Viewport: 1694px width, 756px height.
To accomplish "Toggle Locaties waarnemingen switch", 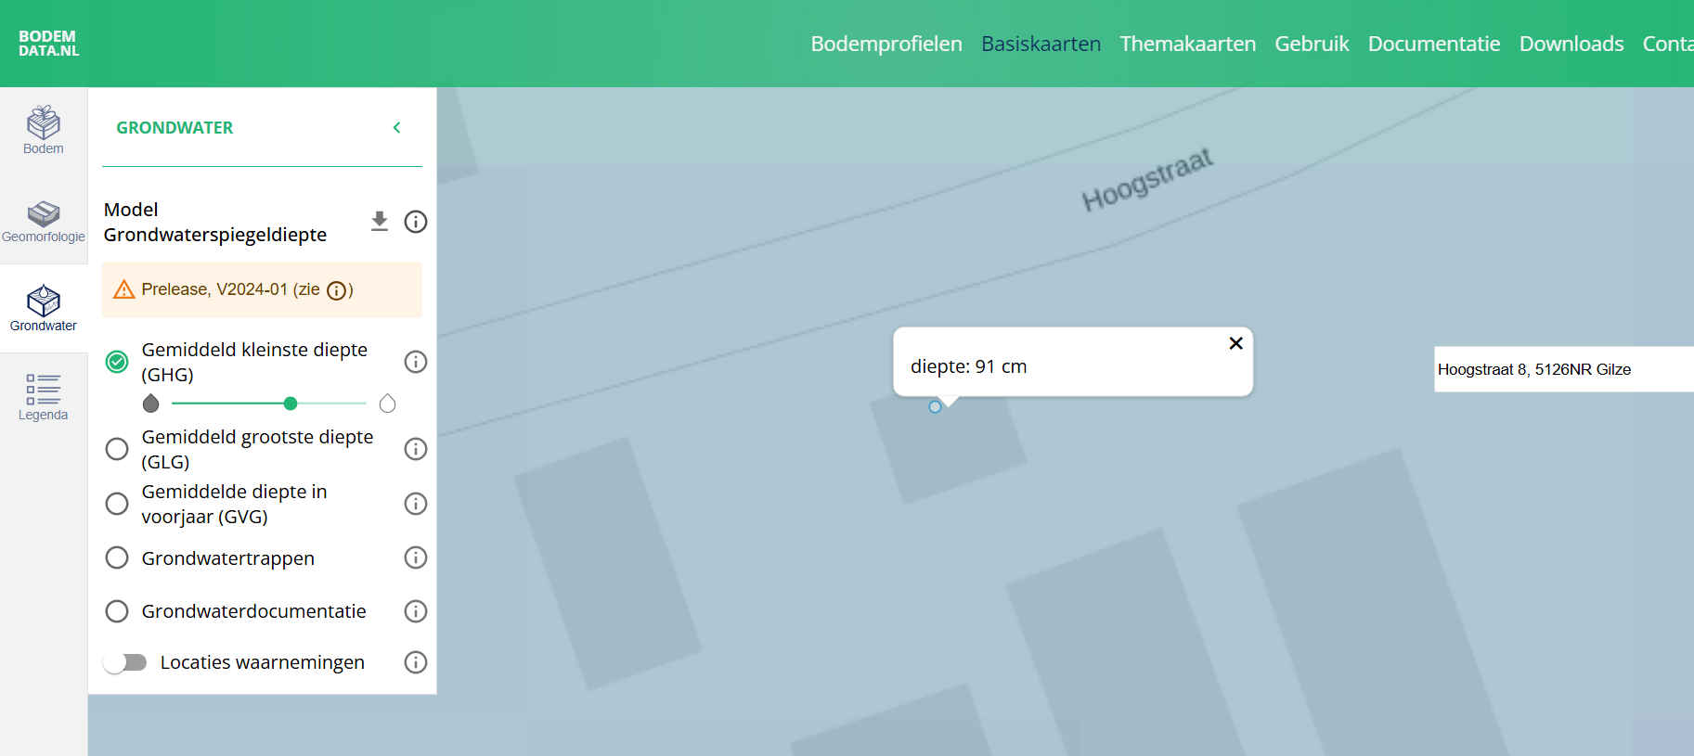I will coord(125,662).
